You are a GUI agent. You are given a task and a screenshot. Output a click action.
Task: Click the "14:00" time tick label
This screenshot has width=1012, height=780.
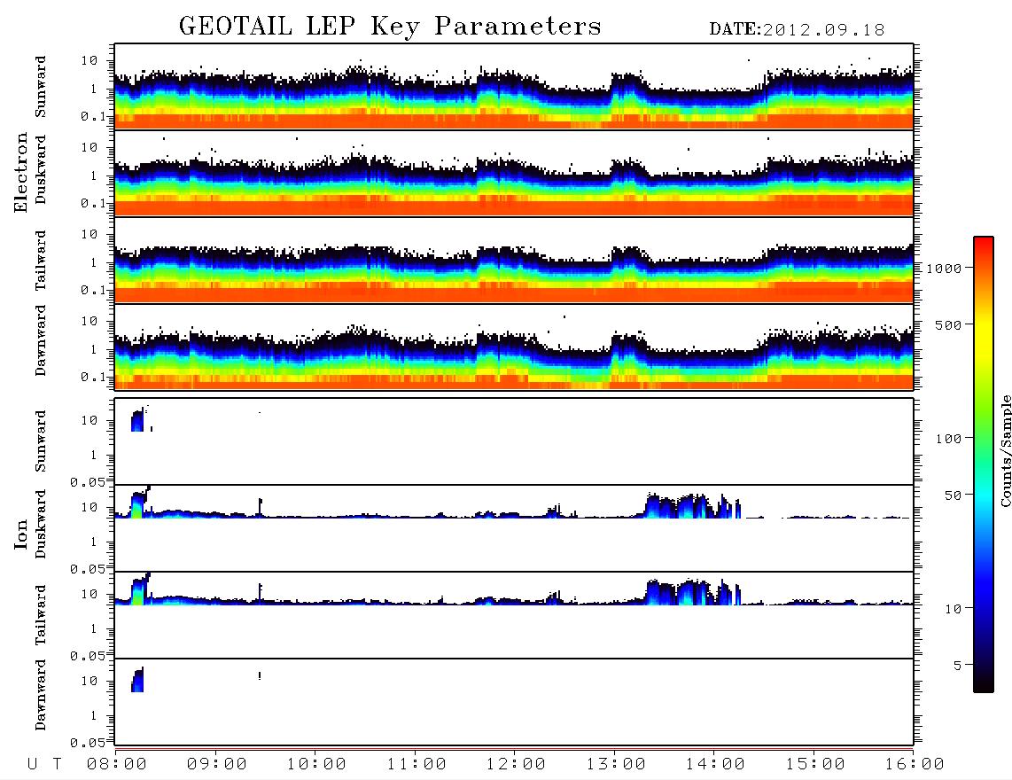tap(715, 765)
